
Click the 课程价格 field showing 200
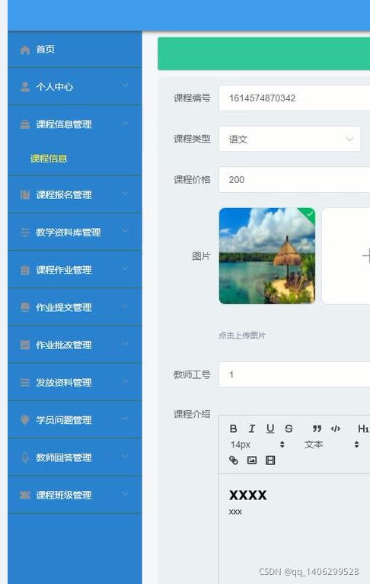coord(295,179)
